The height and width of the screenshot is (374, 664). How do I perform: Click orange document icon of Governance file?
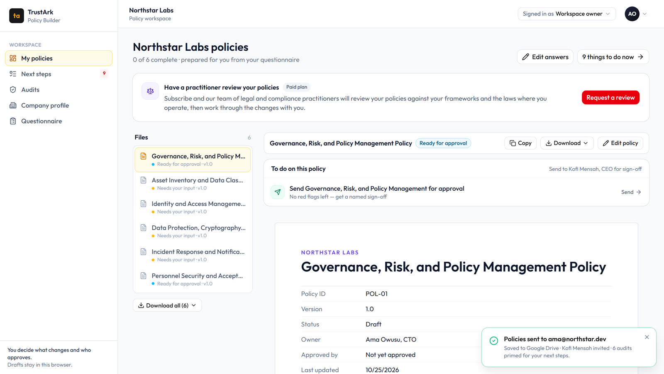[144, 156]
